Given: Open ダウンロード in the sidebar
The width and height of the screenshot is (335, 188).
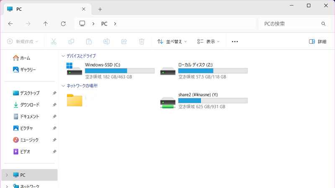Looking at the screenshot, I should [29, 105].
